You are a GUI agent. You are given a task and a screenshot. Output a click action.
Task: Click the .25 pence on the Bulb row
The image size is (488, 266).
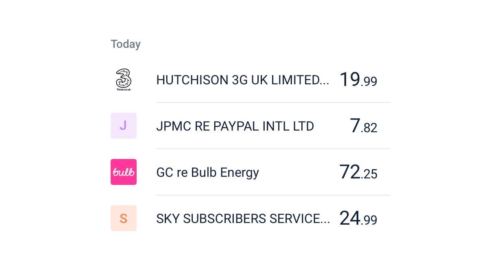click(369, 174)
